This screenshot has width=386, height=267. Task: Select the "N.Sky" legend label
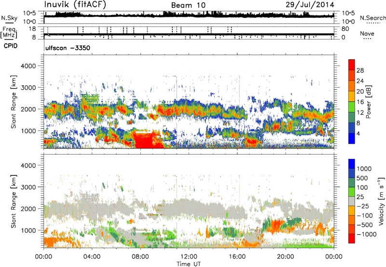click(x=9, y=18)
